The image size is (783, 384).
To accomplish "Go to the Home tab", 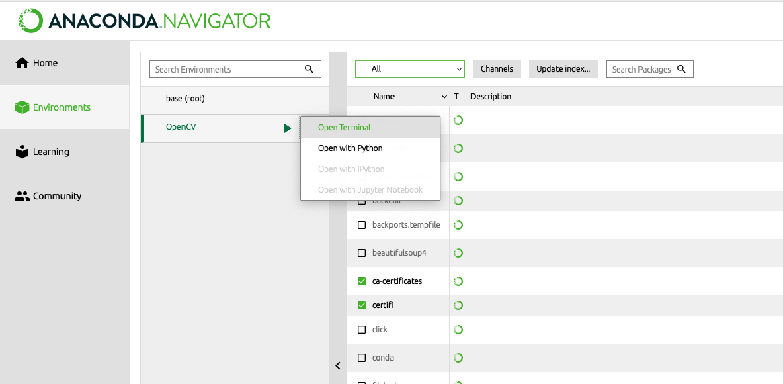I will point(65,63).
